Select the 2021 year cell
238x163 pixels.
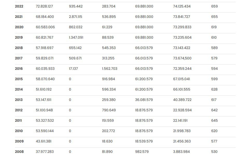[x=19, y=17]
